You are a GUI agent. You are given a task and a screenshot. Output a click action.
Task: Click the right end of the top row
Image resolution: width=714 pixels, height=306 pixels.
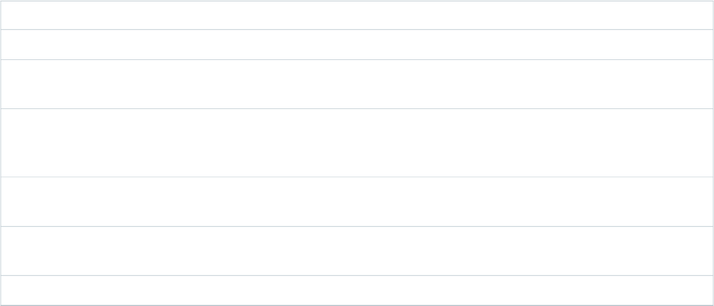click(x=704, y=15)
